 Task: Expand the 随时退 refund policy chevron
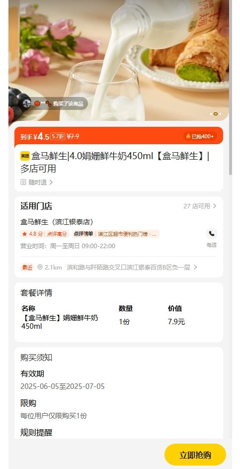[51, 182]
